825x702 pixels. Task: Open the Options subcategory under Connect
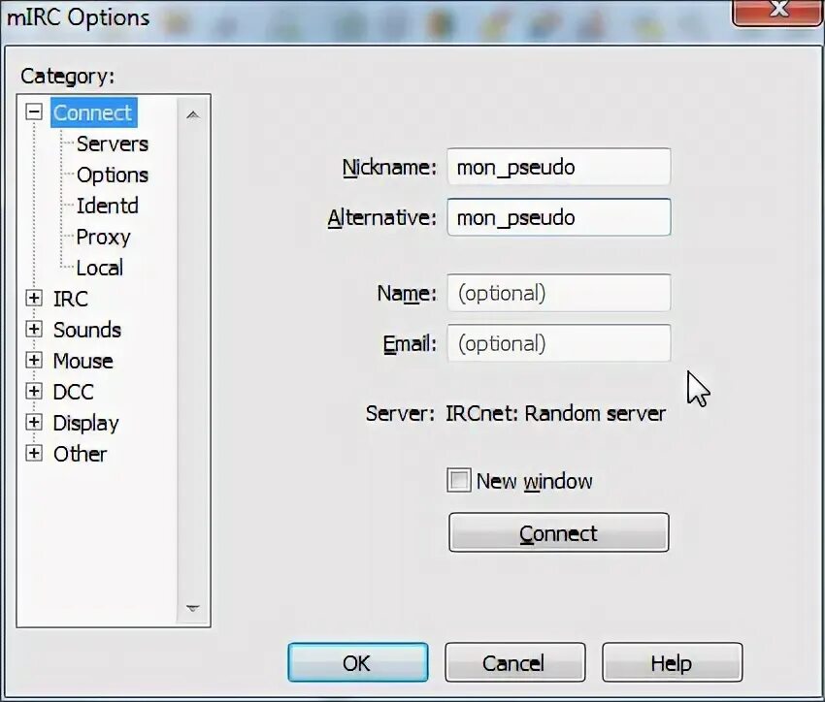coord(112,175)
